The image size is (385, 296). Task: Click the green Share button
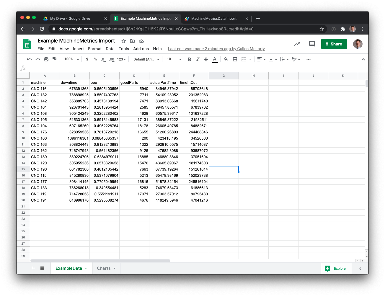334,44
